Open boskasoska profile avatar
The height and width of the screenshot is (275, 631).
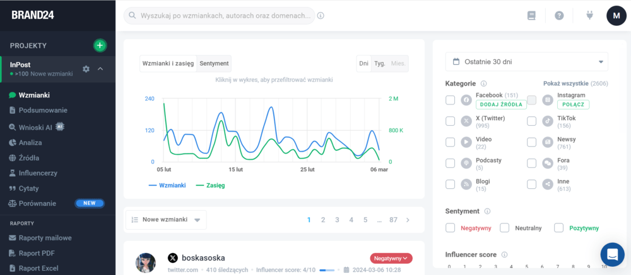145,263
